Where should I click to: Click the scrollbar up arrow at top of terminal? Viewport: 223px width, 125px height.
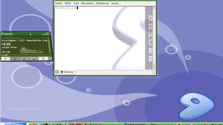pyautogui.click(x=154, y=8)
